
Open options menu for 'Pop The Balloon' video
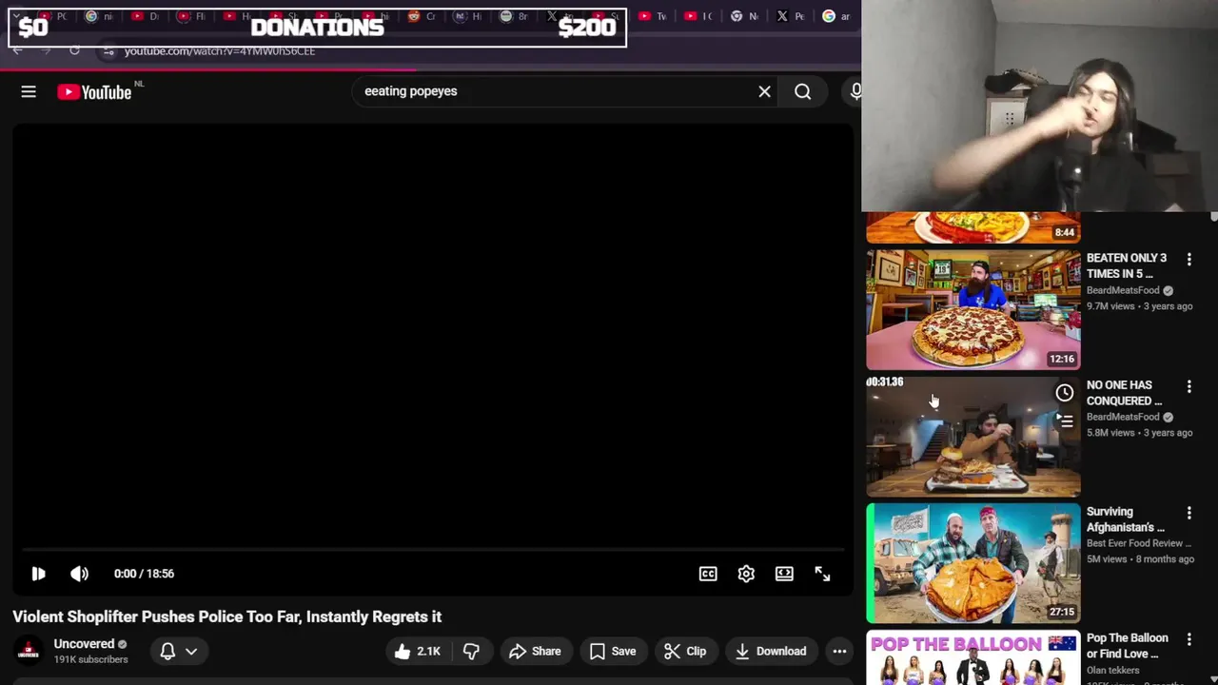tap(1189, 639)
